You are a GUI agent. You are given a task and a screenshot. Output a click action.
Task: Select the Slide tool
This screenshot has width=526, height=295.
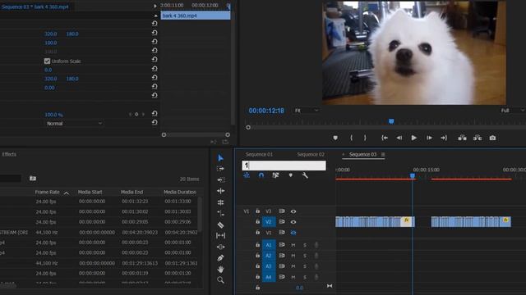220,247
